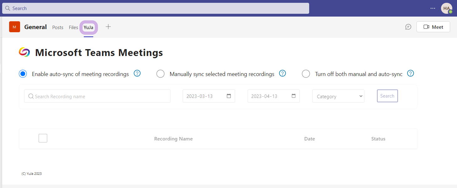Open the end date calendar picker icon
This screenshot has width=457, height=188.
point(293,96)
